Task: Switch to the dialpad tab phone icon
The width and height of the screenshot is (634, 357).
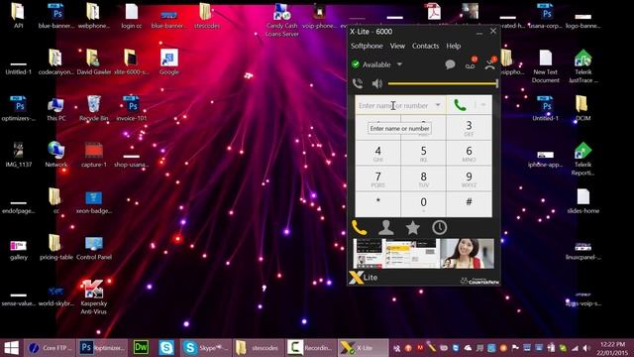Action: (x=359, y=228)
